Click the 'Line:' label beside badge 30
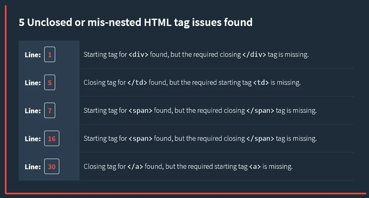 (x=32, y=167)
